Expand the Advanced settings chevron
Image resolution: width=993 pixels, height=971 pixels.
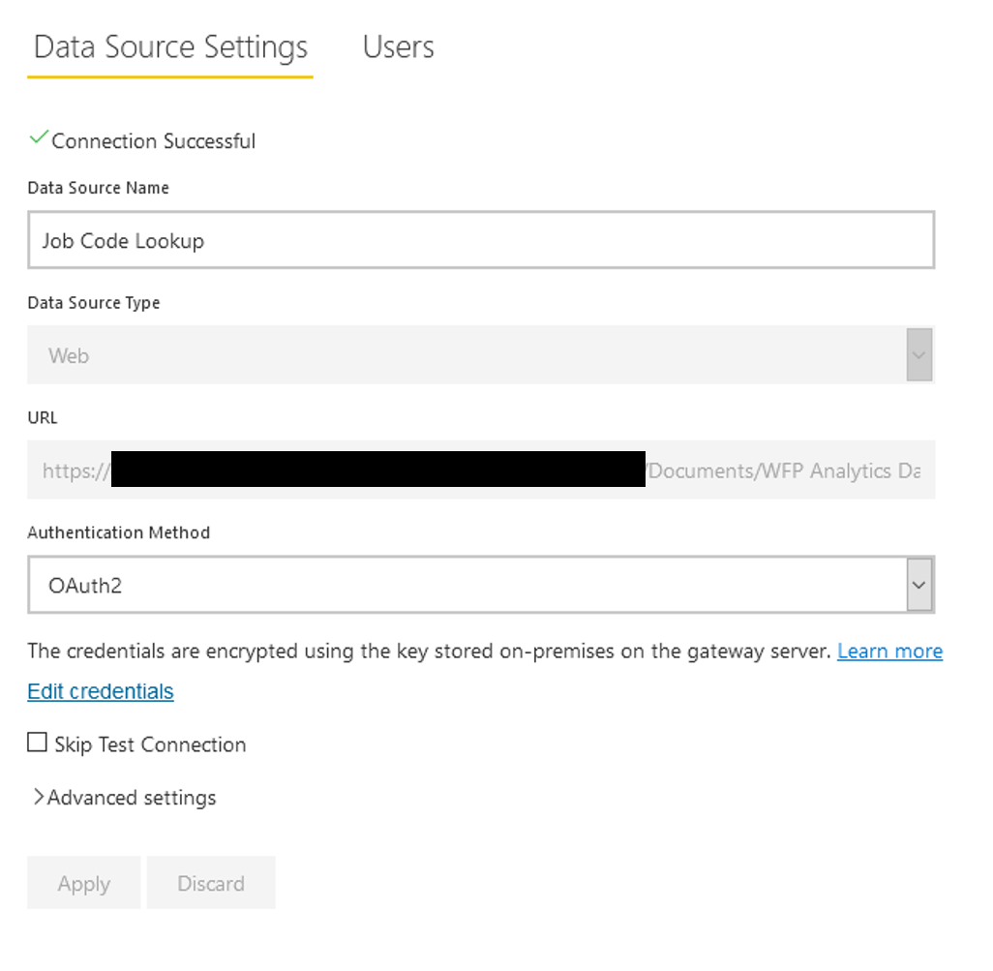pyautogui.click(x=39, y=797)
